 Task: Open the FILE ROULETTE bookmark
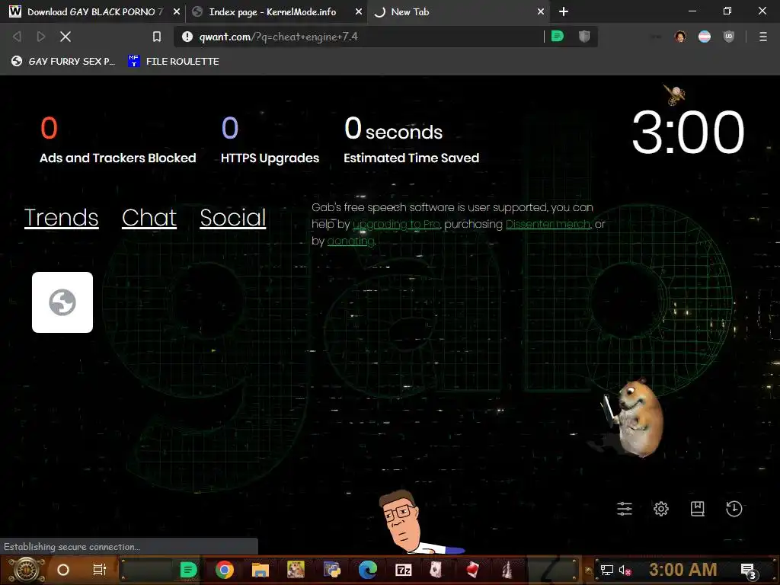point(174,61)
